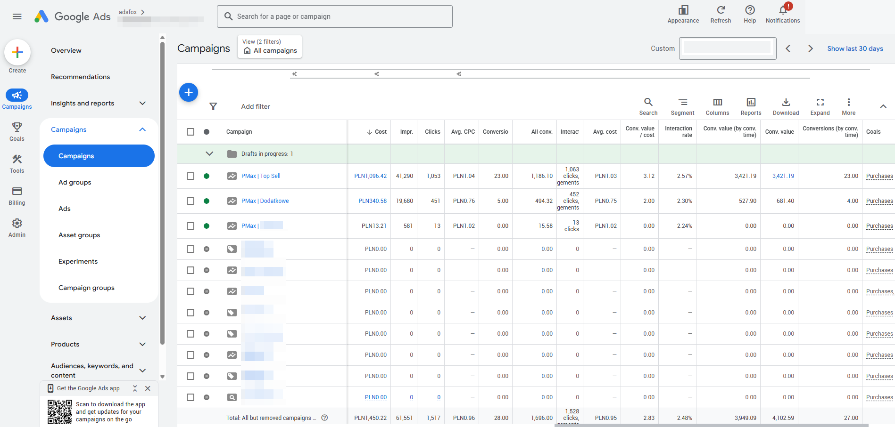Open Tools in the left rail

tap(17, 163)
